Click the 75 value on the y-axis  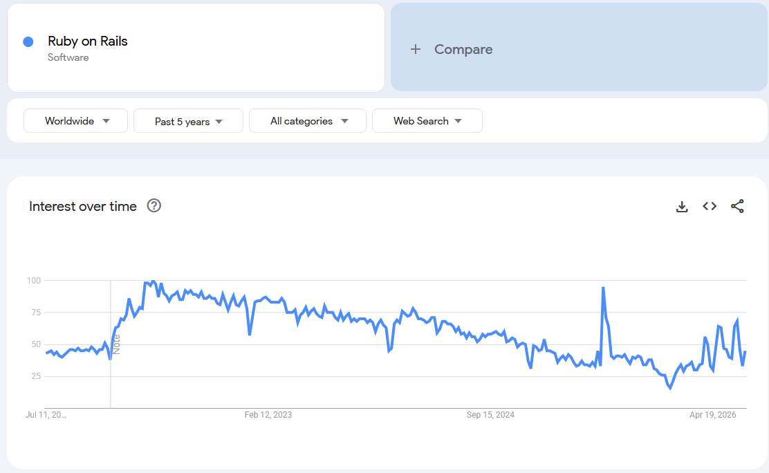(x=36, y=313)
